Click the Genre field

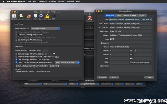click(x=130, y=47)
